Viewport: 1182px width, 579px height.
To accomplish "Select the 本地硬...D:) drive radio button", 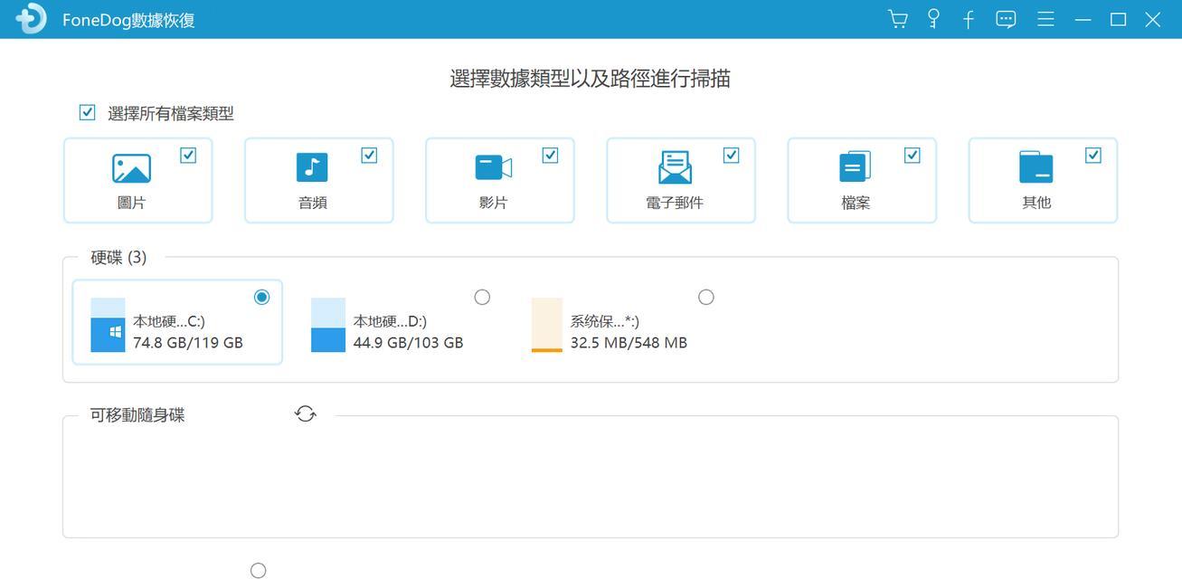I will [x=482, y=297].
